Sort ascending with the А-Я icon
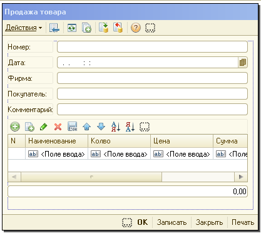261x233 pixels. (116, 127)
